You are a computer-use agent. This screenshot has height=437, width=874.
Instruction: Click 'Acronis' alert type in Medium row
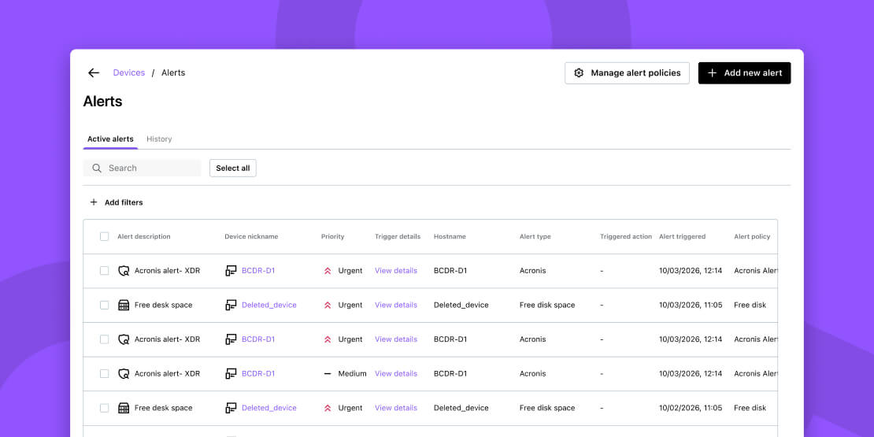[533, 373]
